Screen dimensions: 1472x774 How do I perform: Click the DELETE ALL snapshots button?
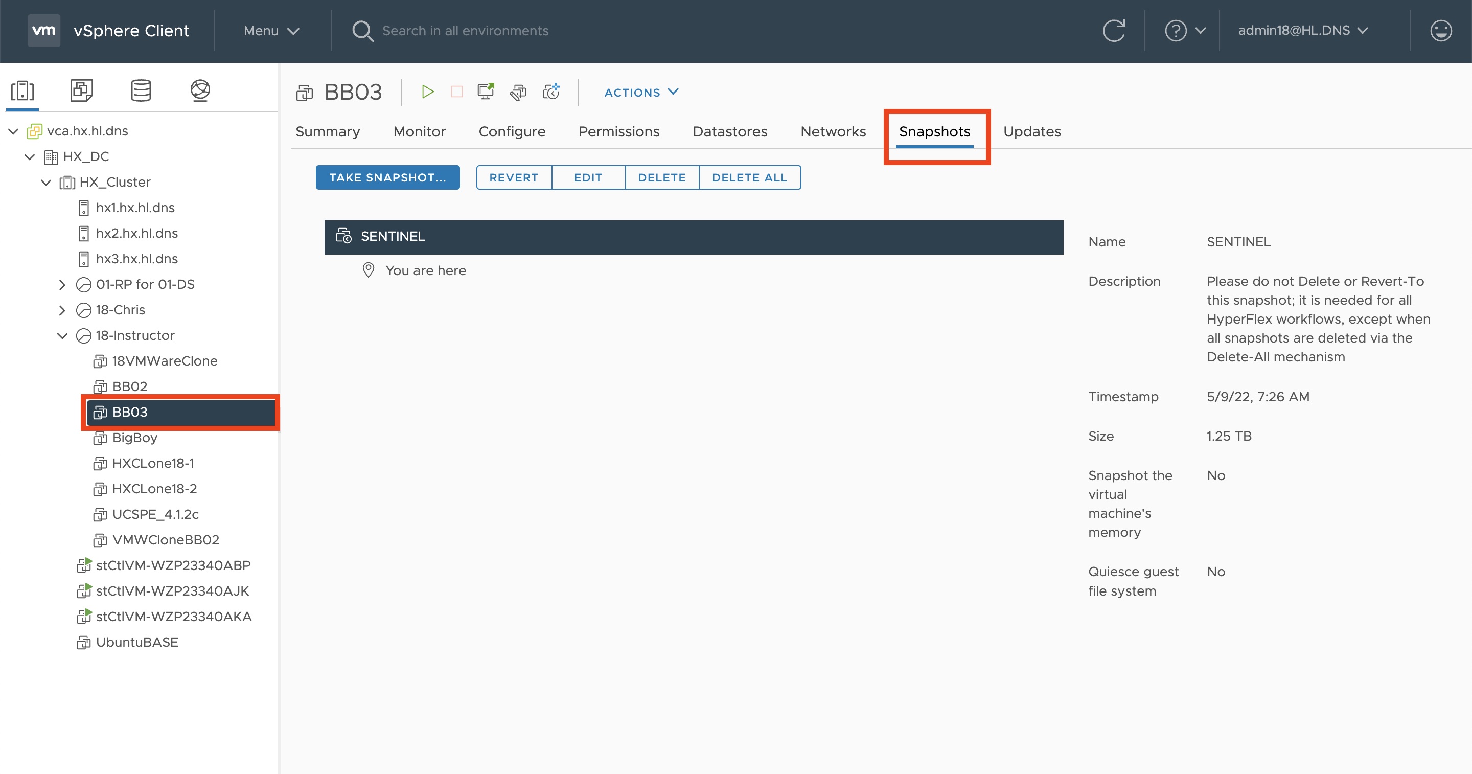[750, 177]
